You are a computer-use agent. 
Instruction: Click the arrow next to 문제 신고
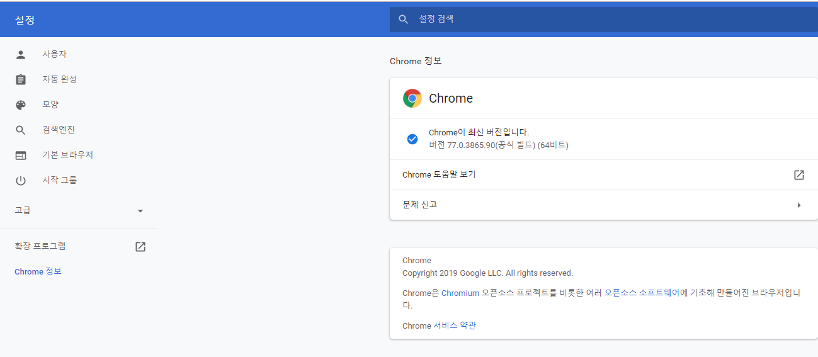click(x=799, y=205)
